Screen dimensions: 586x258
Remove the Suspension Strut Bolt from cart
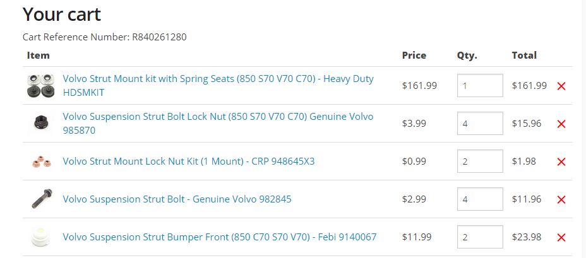pyautogui.click(x=561, y=200)
